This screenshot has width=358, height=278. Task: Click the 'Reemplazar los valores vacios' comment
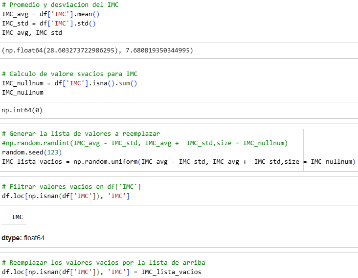103,263
